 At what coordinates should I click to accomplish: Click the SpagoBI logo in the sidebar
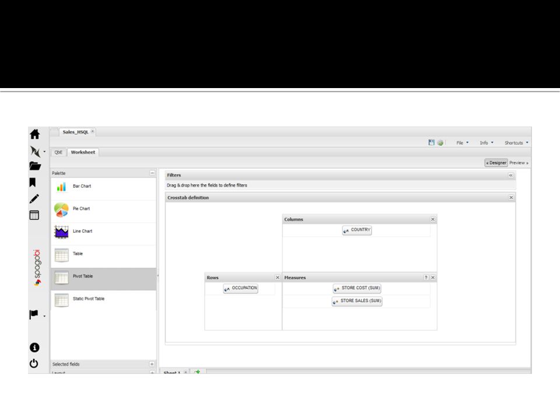tap(37, 268)
